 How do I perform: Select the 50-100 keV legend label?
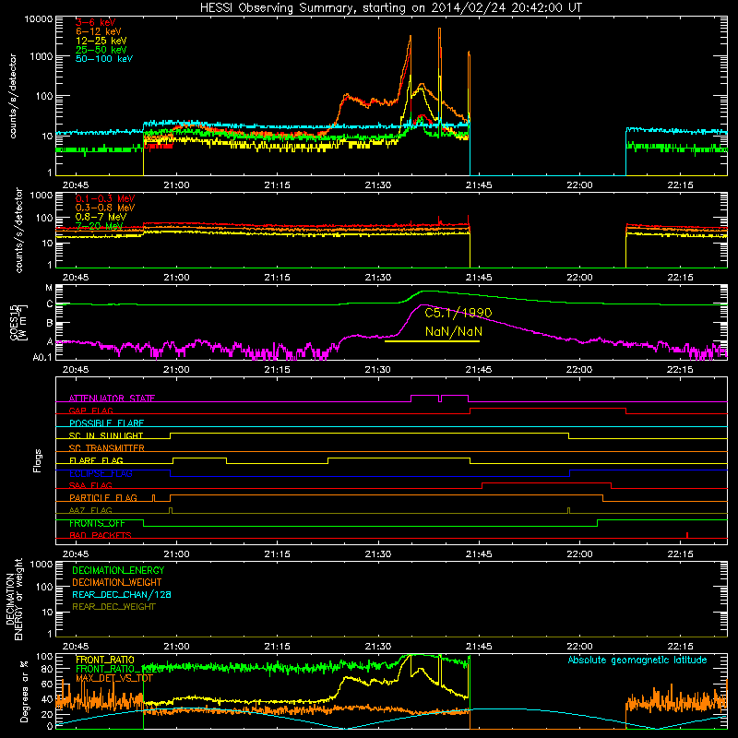coord(104,59)
